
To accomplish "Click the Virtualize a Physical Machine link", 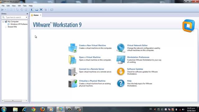I will click(x=92, y=81).
